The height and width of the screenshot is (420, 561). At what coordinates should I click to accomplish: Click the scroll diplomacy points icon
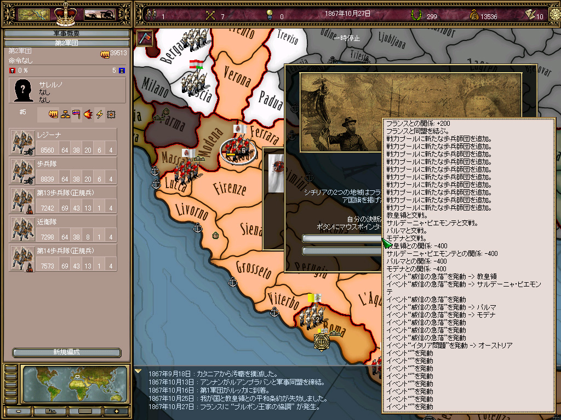(530, 14)
